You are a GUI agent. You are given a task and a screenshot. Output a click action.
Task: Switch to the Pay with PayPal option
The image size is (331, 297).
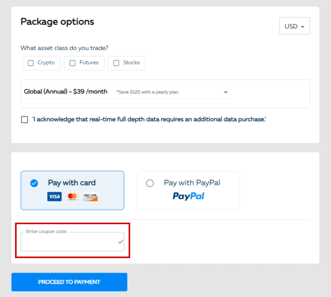(188, 190)
